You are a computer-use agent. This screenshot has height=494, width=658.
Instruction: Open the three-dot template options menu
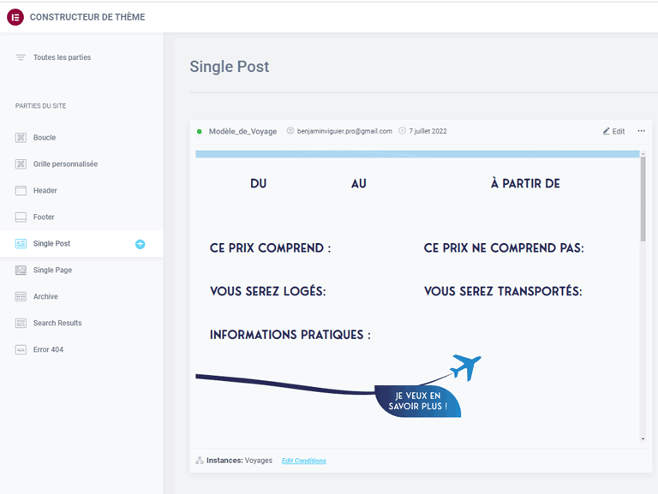641,131
